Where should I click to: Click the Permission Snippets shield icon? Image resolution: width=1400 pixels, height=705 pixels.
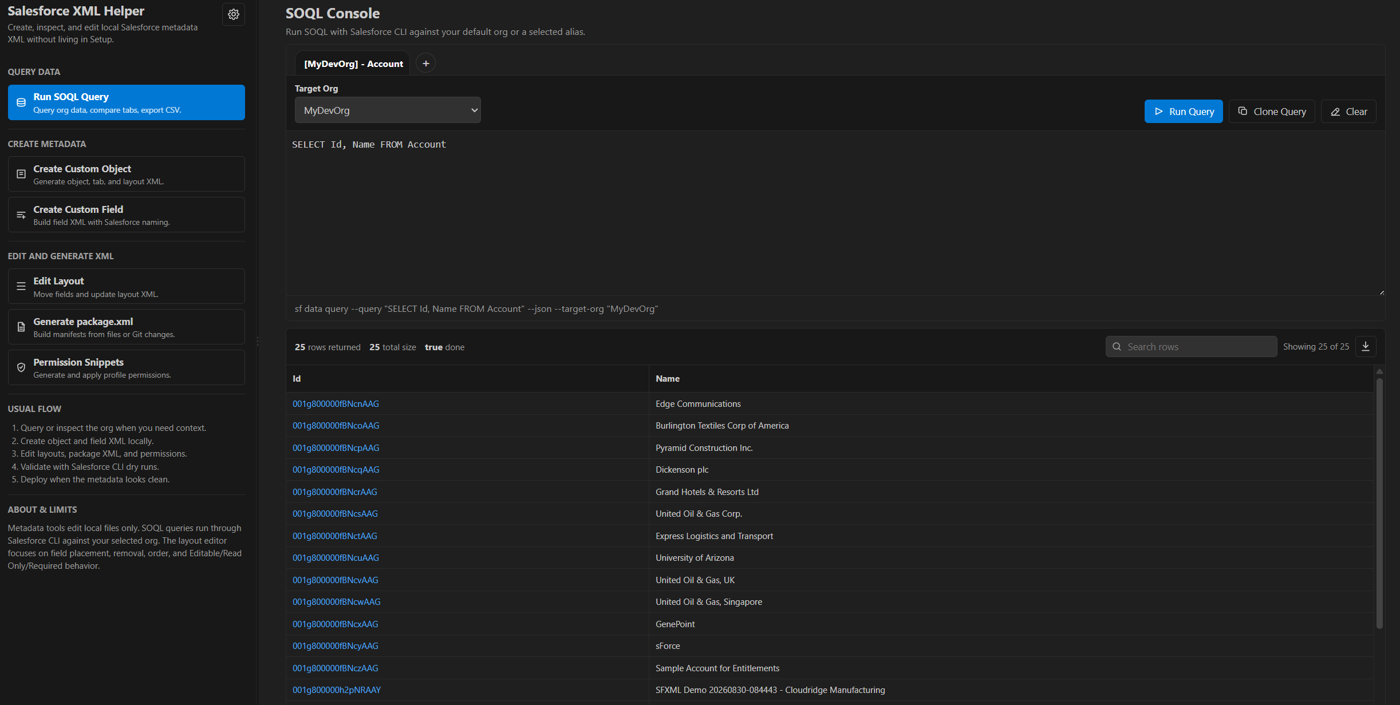[x=21, y=367]
